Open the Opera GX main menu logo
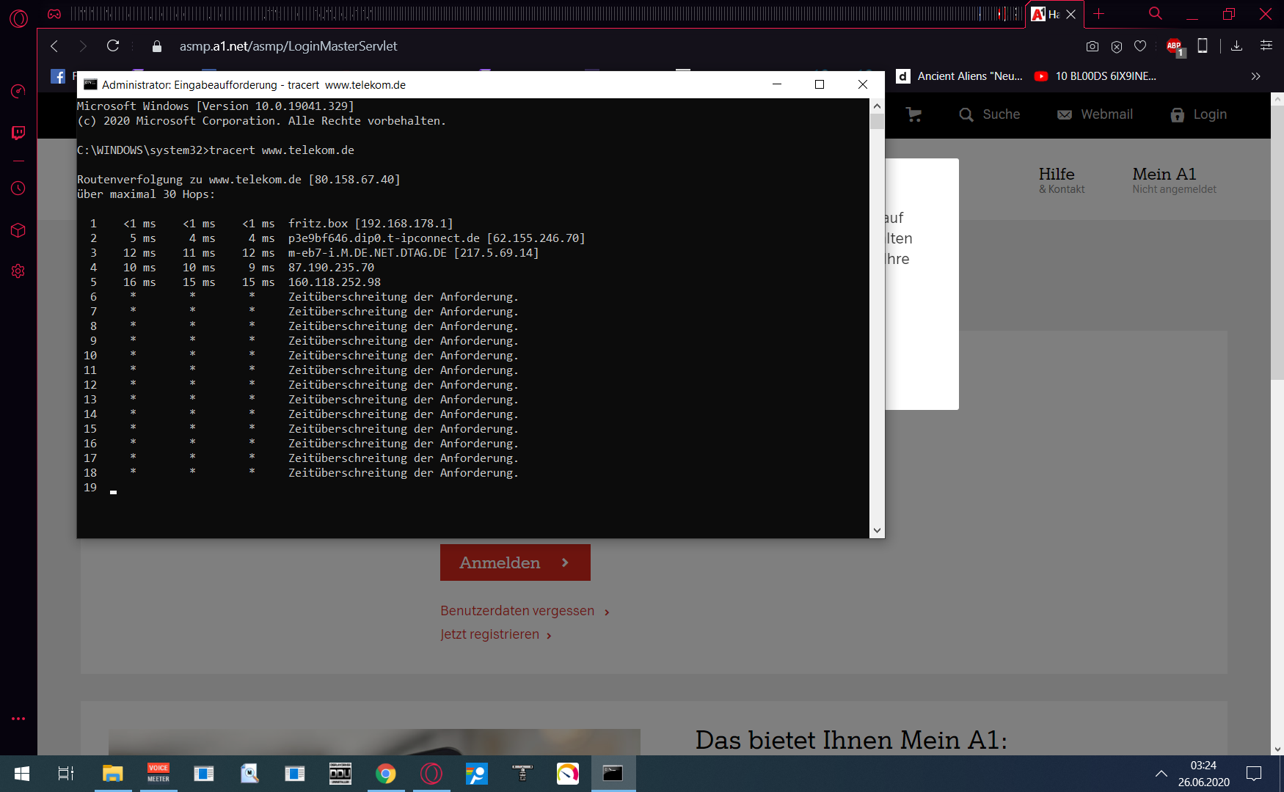1284x792 pixels. pos(18,18)
